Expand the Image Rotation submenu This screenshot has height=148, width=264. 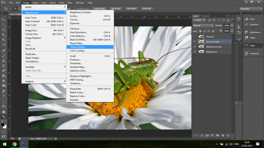pos(44,38)
